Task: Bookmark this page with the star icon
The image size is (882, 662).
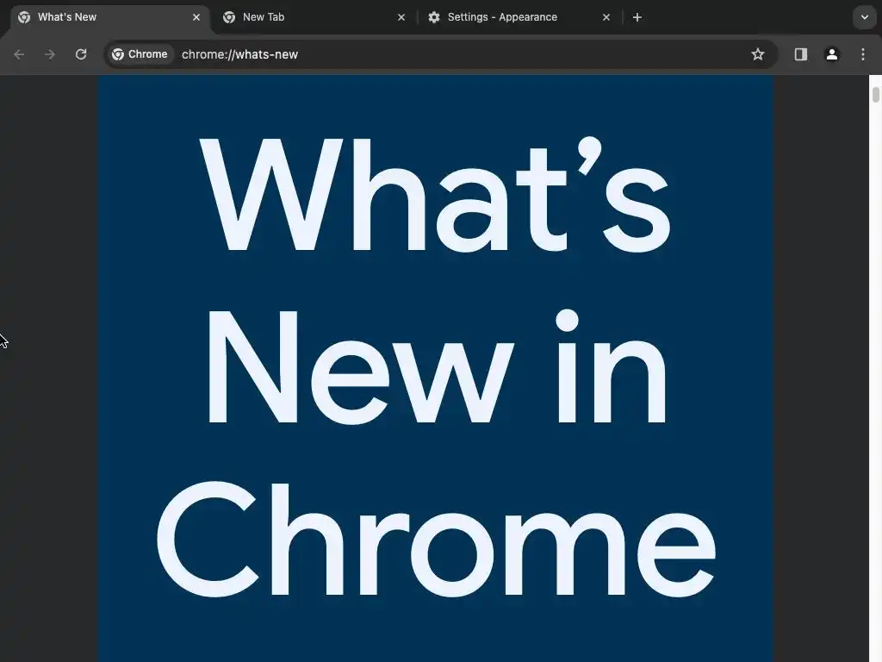Action: [758, 54]
